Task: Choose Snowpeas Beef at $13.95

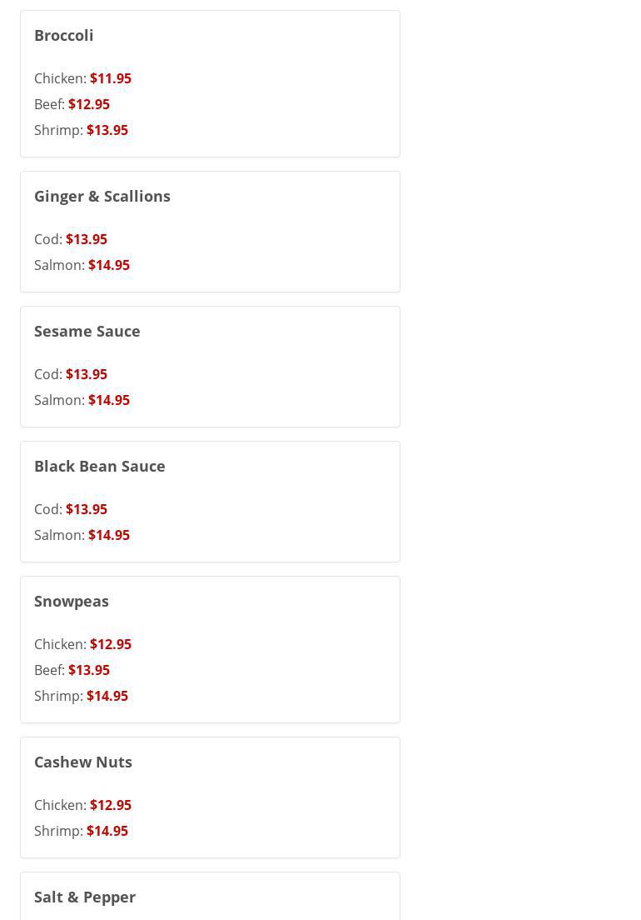Action: [x=72, y=670]
